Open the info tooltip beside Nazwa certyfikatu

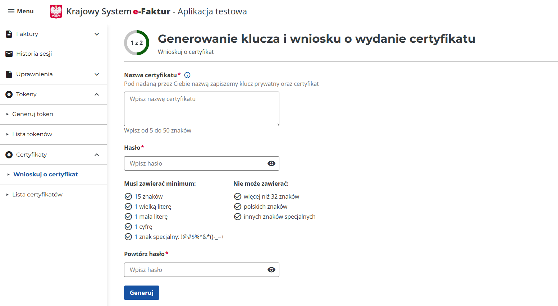tap(187, 75)
